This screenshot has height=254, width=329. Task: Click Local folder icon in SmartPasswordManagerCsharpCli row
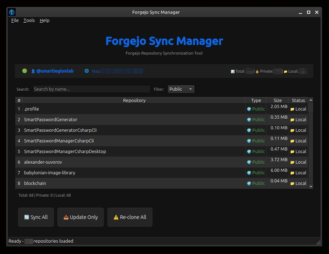(x=292, y=141)
